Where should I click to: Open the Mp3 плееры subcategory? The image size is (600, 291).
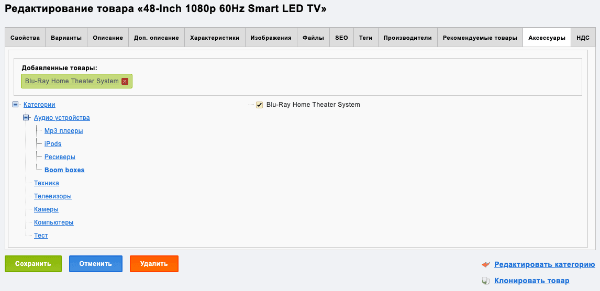(63, 131)
